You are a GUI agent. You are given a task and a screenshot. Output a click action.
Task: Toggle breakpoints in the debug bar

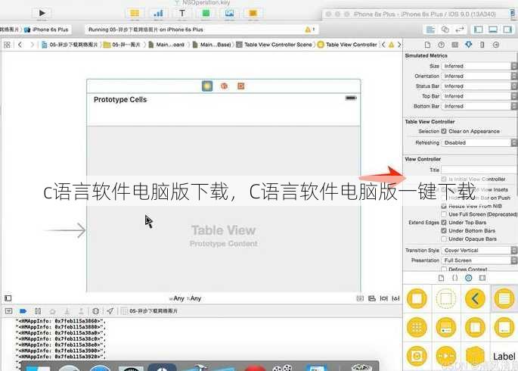pos(23,311)
